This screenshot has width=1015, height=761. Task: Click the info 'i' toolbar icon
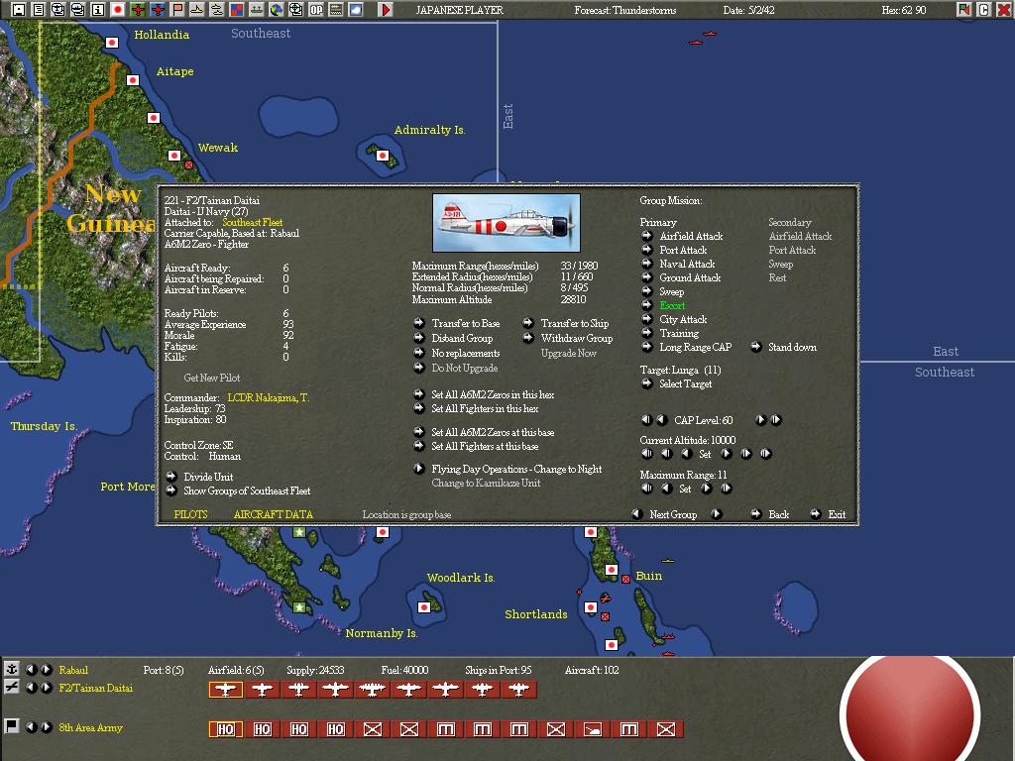click(98, 10)
